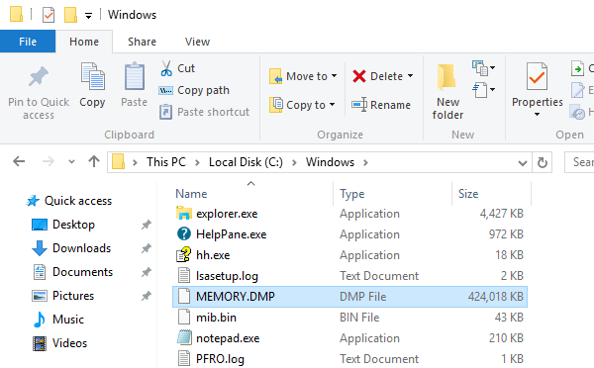Open Music in navigation pane
The width and height of the screenshot is (594, 368).
click(68, 320)
